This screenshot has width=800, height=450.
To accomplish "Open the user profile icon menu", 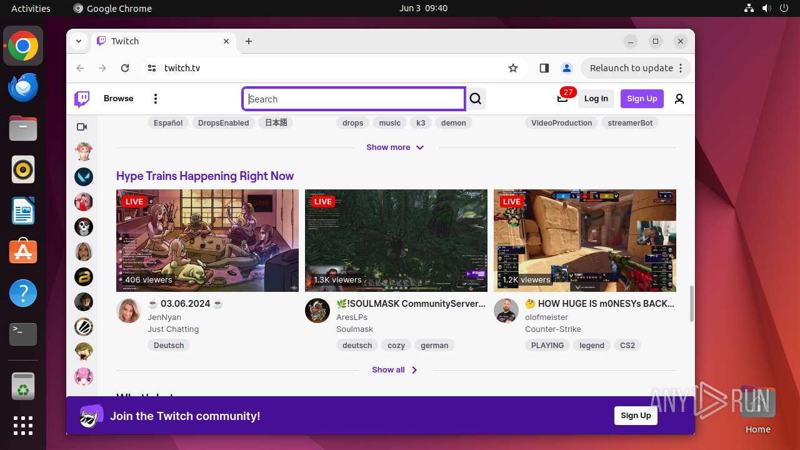I will click(x=679, y=99).
